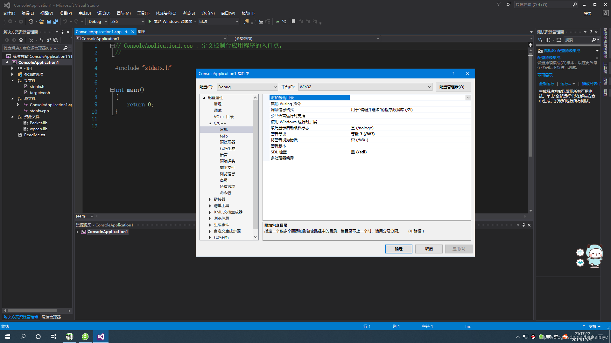Click the Undo arrow in toolbar

tap(65, 22)
